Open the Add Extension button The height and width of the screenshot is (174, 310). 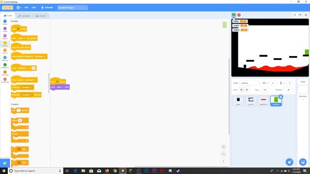pyautogui.click(x=5, y=163)
